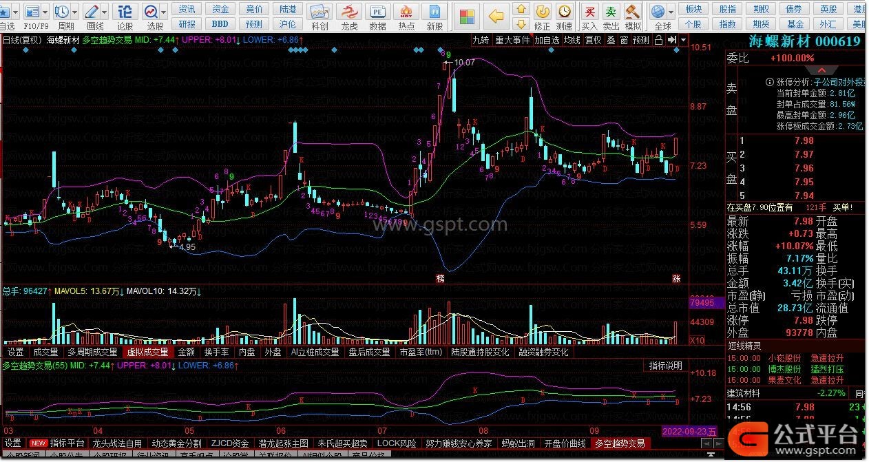869x462 pixels.
Task: Open the 热点 hot topics icon
Action: click(407, 12)
